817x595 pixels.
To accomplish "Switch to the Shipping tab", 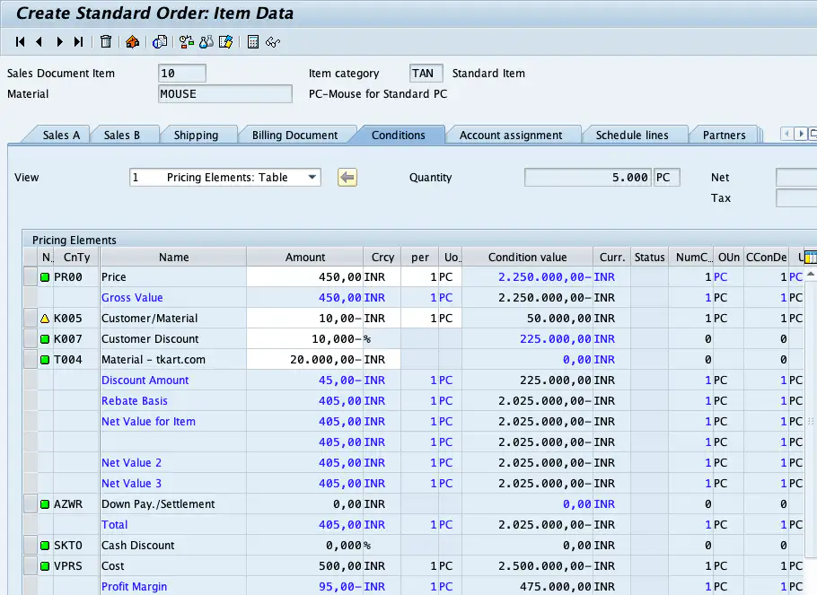I will pyautogui.click(x=196, y=136).
